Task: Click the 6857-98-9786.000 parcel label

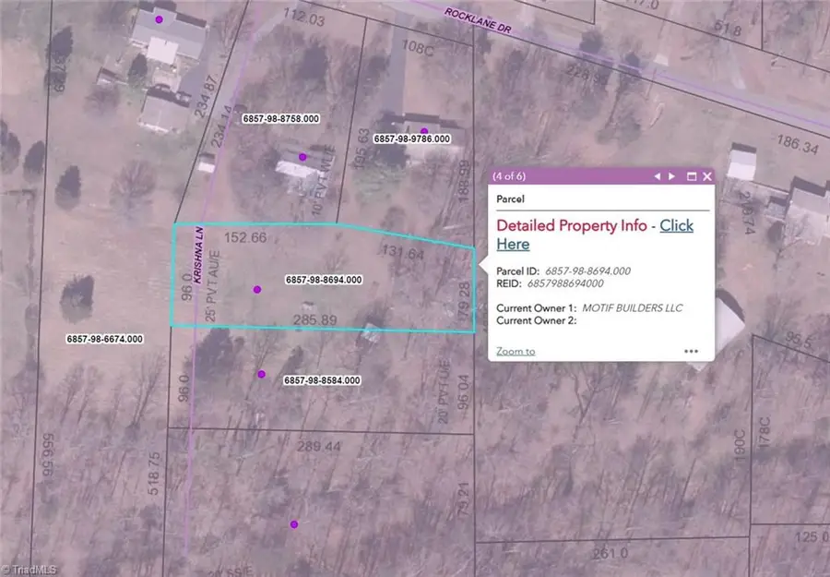Action: [411, 138]
